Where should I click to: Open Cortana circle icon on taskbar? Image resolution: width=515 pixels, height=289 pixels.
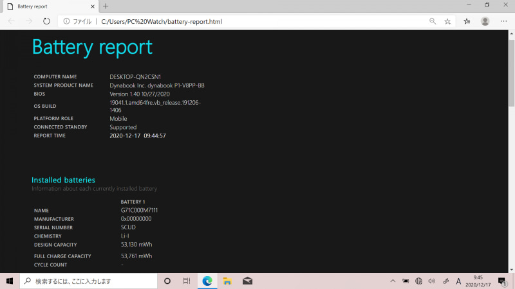(x=167, y=281)
